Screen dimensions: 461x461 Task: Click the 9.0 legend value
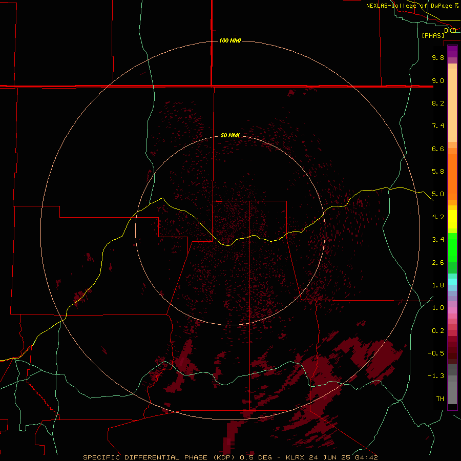pyautogui.click(x=438, y=80)
